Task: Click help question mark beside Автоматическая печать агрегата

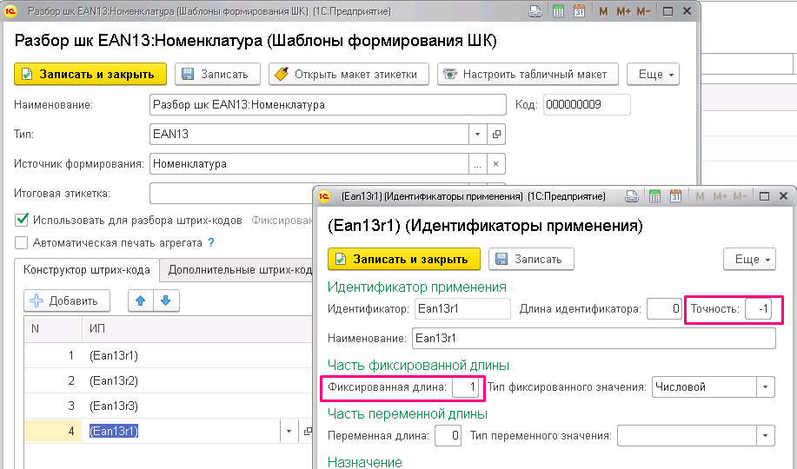Action: coord(211,243)
